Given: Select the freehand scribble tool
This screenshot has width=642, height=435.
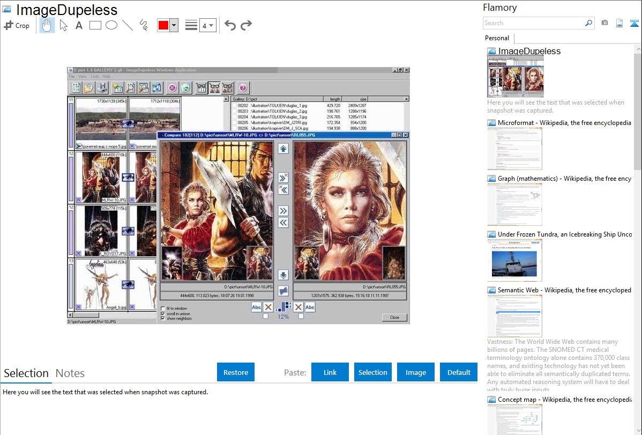Looking at the screenshot, I should pos(144,25).
